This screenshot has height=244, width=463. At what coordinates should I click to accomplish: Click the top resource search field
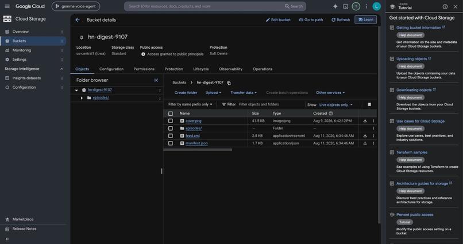(206, 6)
